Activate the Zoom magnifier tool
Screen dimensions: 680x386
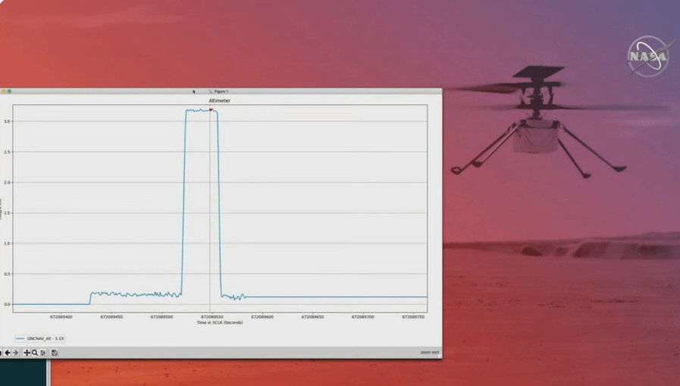pos(35,353)
